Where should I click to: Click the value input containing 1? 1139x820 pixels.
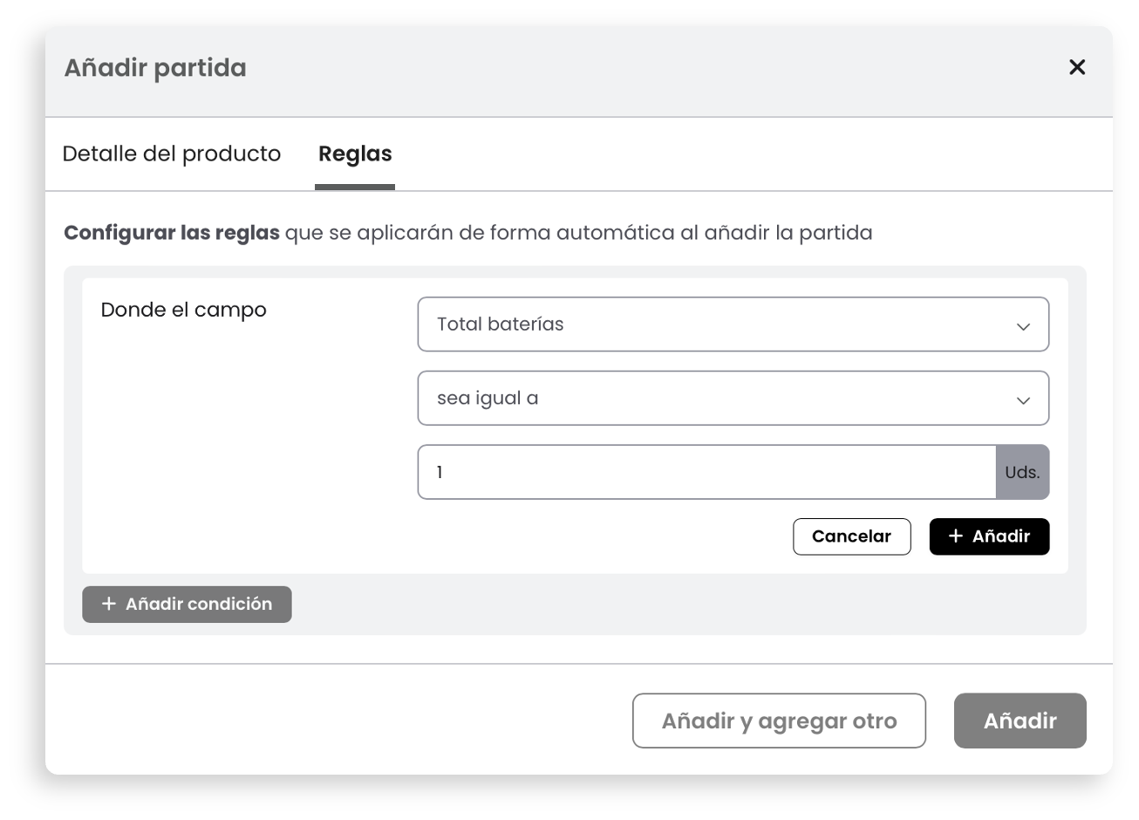pyautogui.click(x=706, y=472)
